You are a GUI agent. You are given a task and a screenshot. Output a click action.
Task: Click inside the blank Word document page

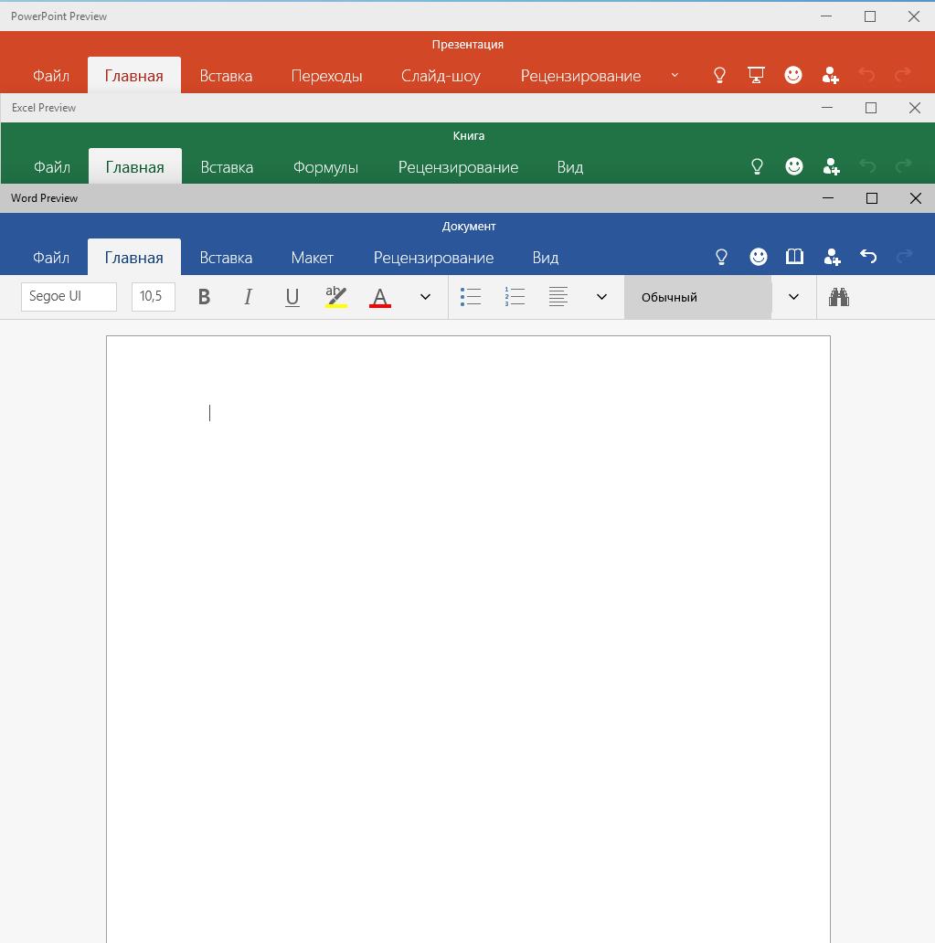coord(468,640)
